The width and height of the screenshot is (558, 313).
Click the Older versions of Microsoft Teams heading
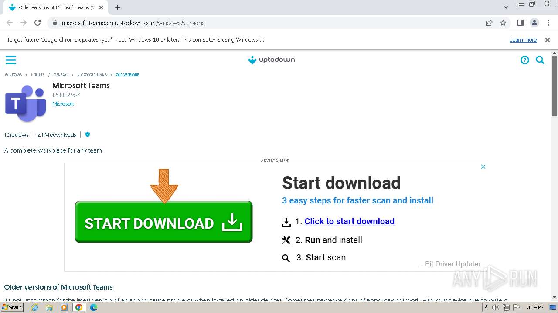(x=58, y=287)
